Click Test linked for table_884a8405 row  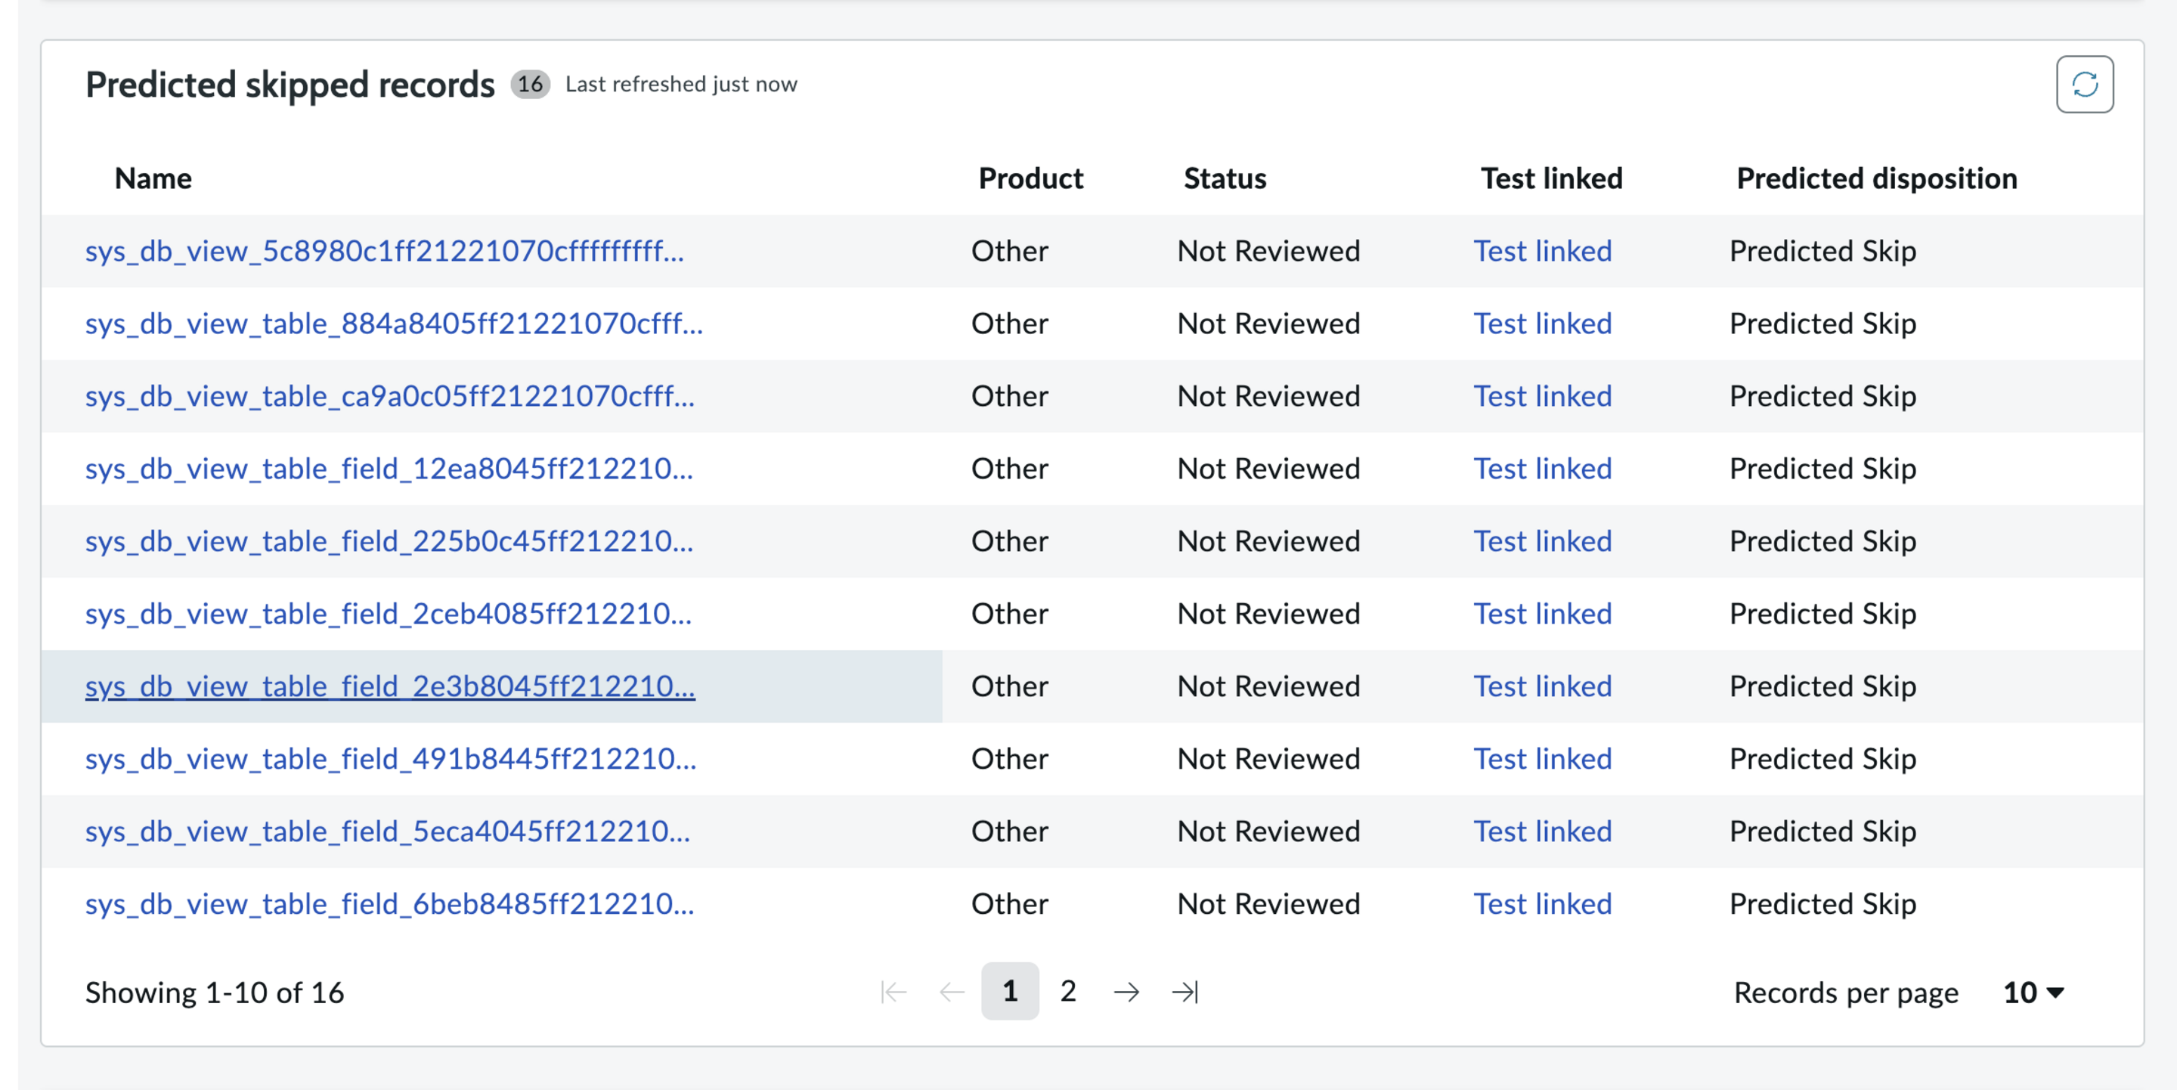tap(1542, 324)
